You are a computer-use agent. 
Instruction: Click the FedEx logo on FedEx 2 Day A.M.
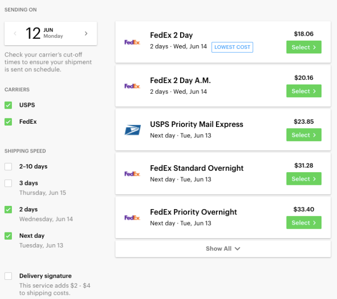click(x=132, y=86)
